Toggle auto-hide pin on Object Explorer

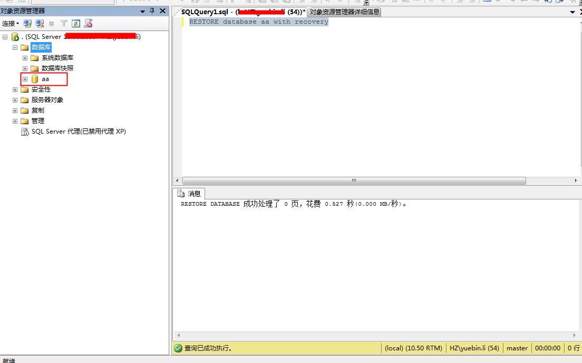pyautogui.click(x=152, y=11)
